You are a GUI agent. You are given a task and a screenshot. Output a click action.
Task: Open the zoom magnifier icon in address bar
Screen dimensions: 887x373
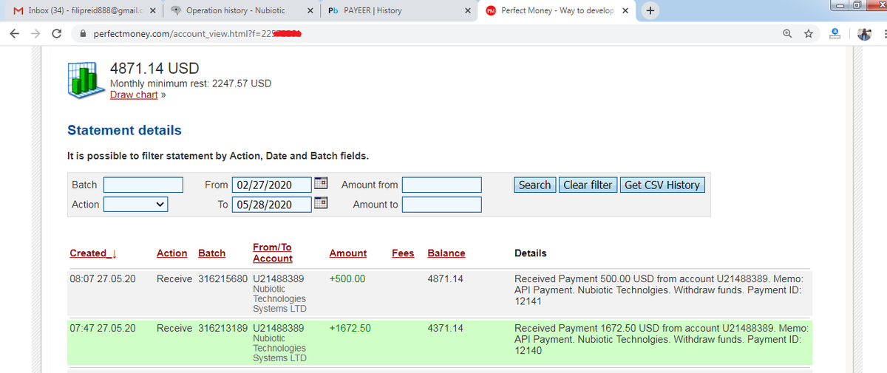tap(787, 34)
